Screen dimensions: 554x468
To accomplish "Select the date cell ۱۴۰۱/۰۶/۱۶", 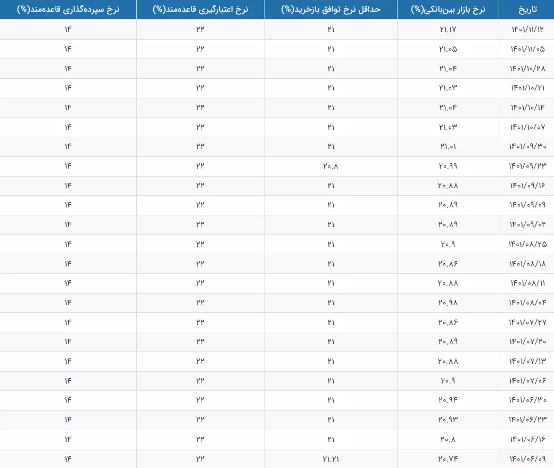I will point(527,439).
